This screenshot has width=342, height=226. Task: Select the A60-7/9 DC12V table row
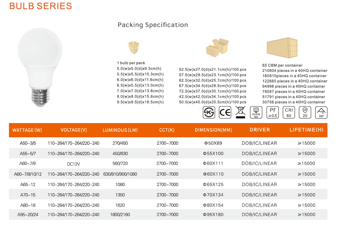click(168, 164)
